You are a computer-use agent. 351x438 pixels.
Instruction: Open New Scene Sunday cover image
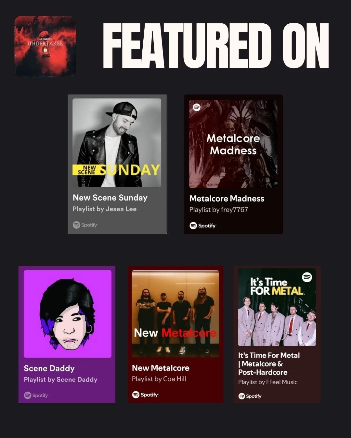[x=117, y=143]
